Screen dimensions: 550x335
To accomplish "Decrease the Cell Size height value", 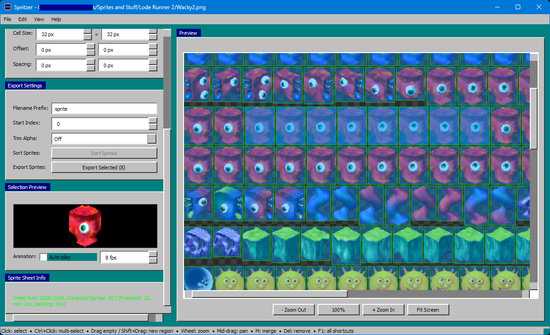I will (153, 37).
